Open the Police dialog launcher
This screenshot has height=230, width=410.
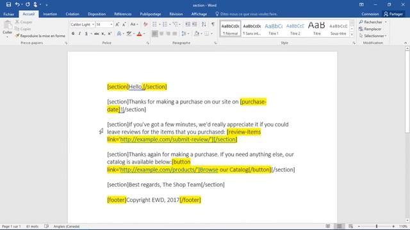(148, 43)
